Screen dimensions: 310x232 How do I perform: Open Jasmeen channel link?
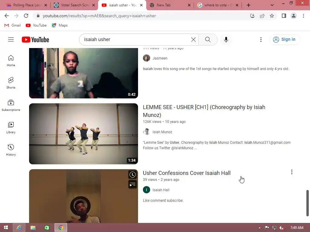tap(160, 58)
